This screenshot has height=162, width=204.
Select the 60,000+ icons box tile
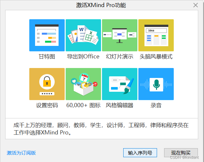tap(83, 84)
